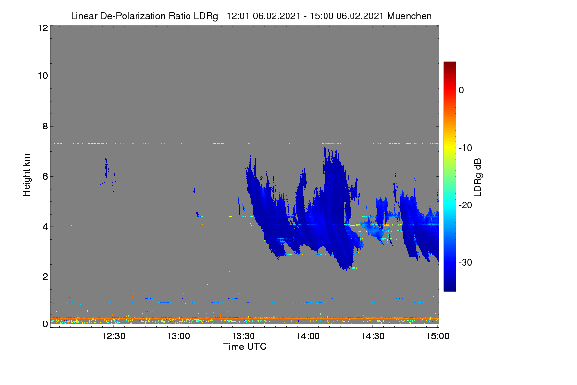Image resolution: width=577 pixels, height=385 pixels.
Task: Click height tick label '12'
Action: pos(42,28)
